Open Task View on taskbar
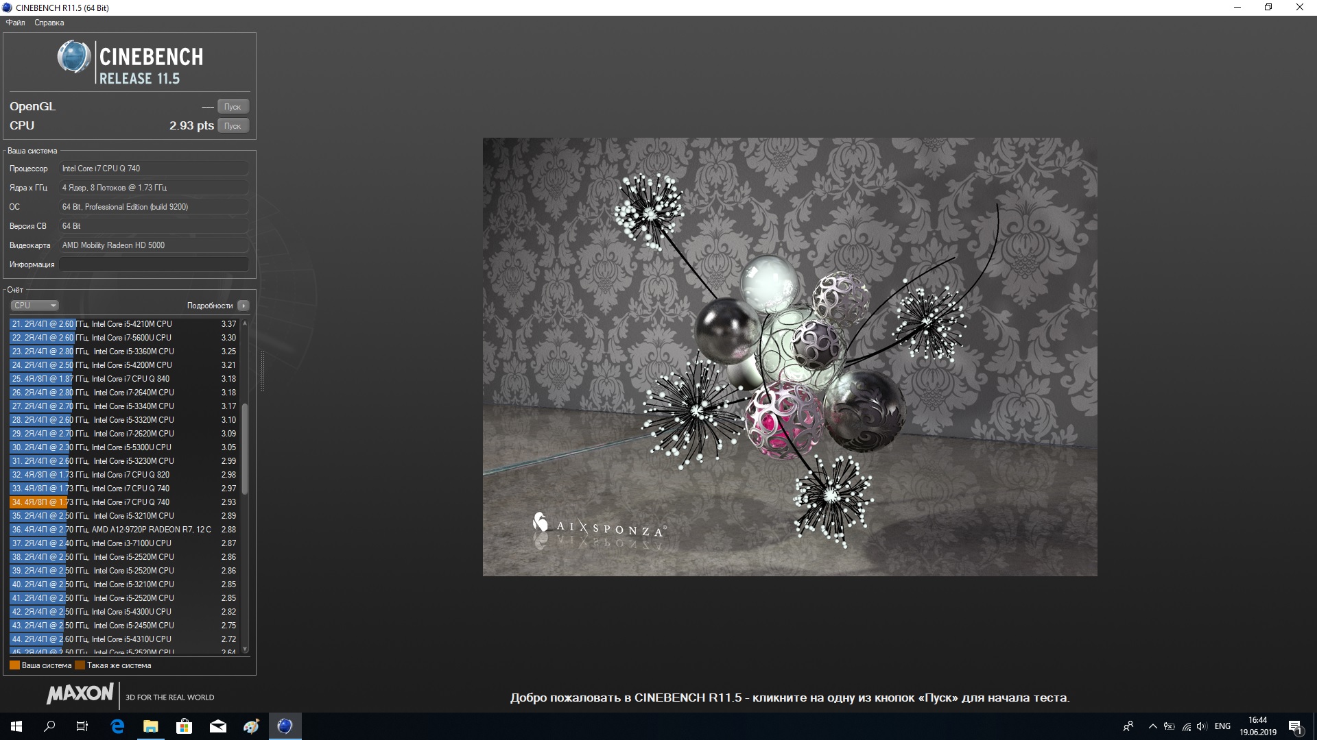Image resolution: width=1317 pixels, height=740 pixels. click(x=82, y=726)
